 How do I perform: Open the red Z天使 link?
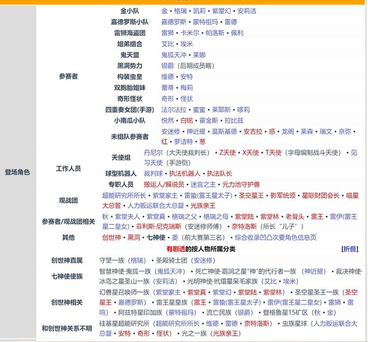(228, 153)
